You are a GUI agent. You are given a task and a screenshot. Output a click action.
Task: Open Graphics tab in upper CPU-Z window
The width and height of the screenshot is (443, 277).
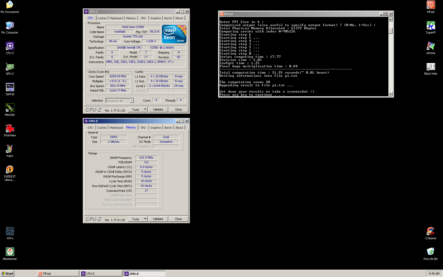click(x=156, y=18)
